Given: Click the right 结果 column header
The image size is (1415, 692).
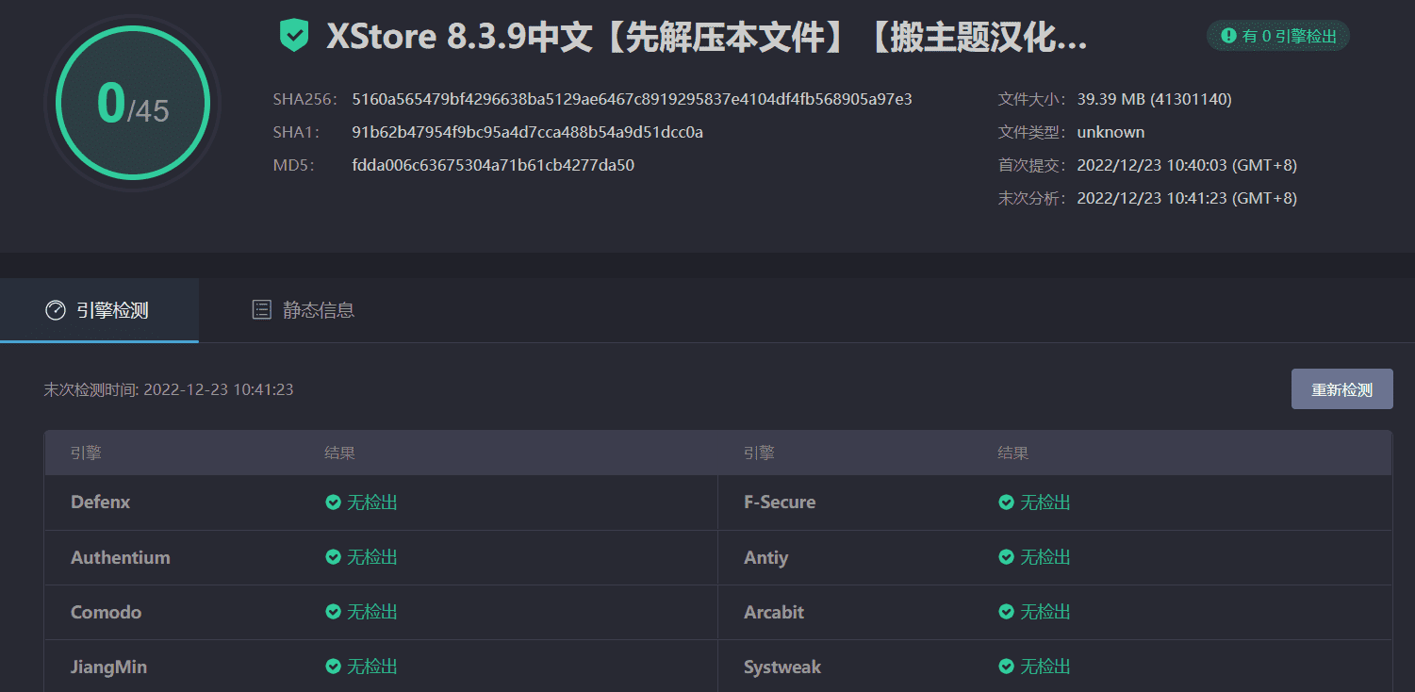Looking at the screenshot, I should [1012, 453].
